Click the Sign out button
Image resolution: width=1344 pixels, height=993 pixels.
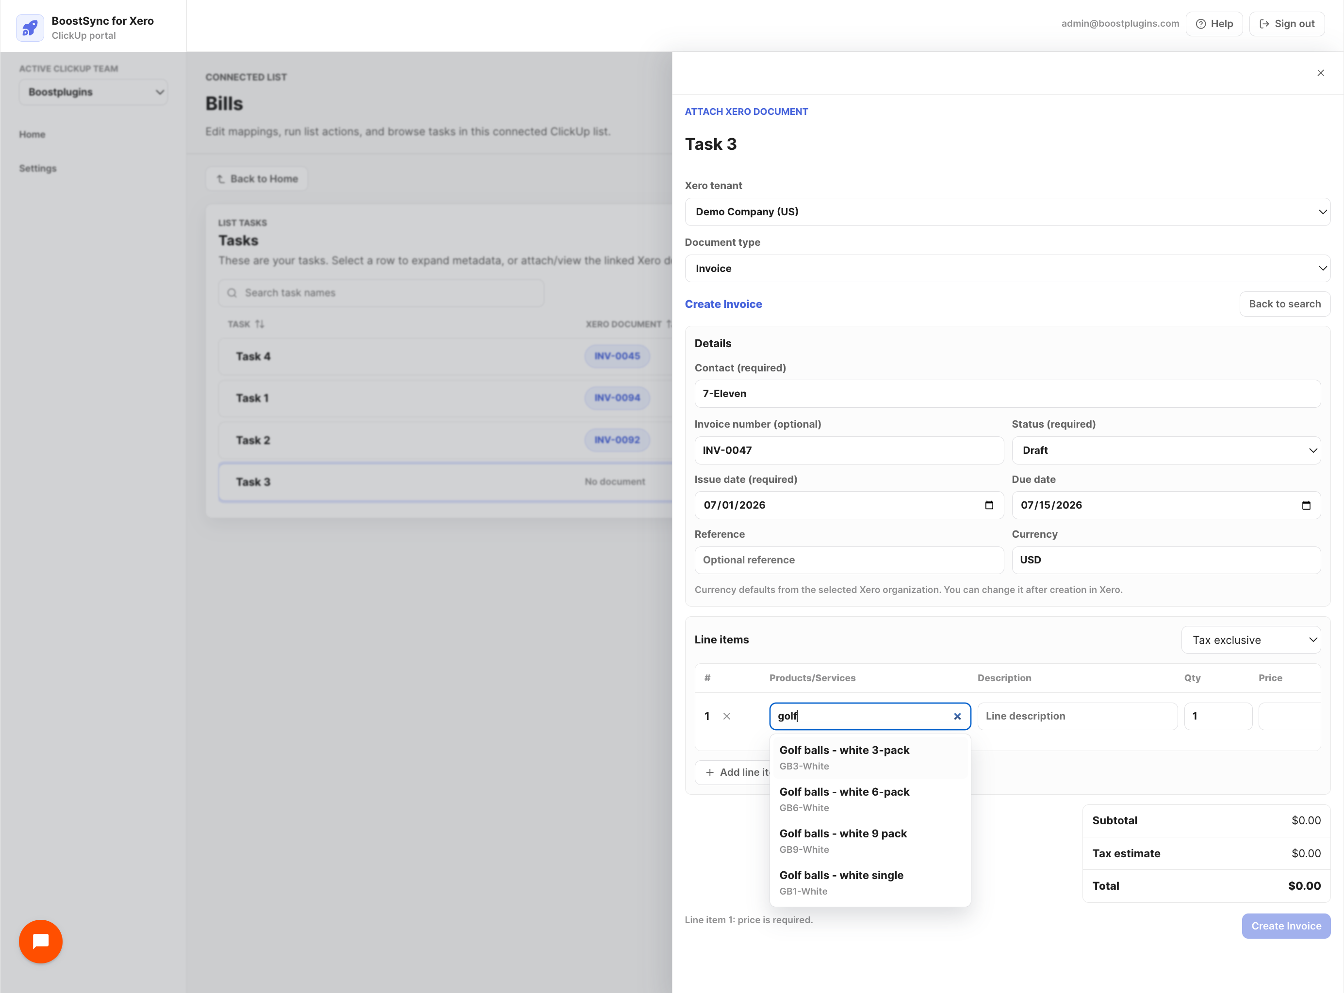point(1287,23)
